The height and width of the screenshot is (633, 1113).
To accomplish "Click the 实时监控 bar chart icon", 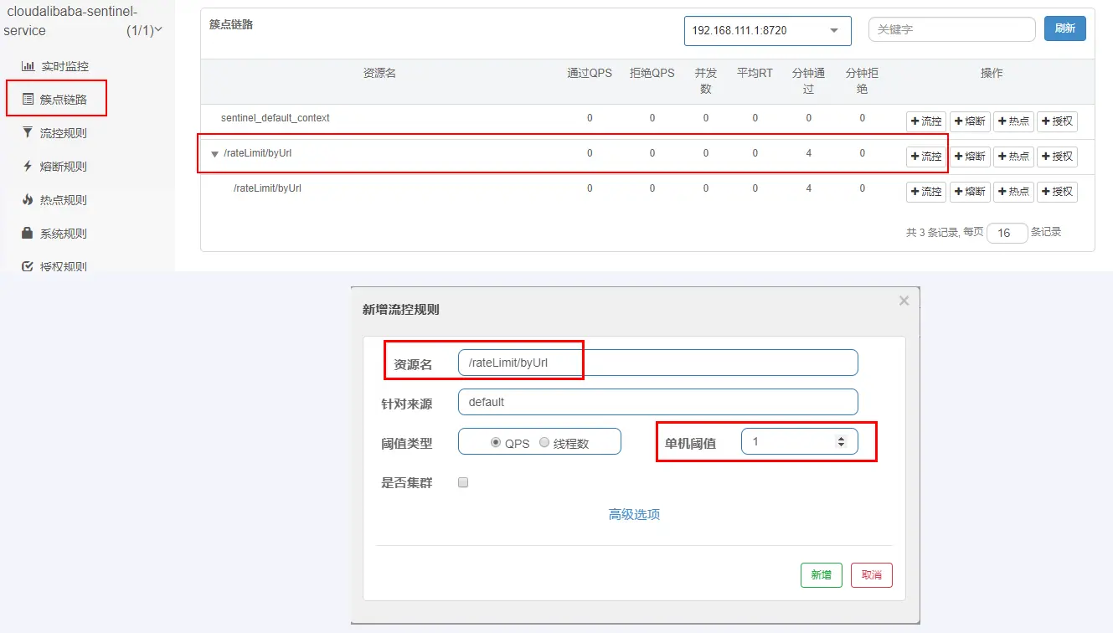I will click(x=28, y=66).
